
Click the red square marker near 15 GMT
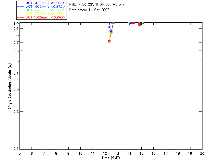point(139,24)
